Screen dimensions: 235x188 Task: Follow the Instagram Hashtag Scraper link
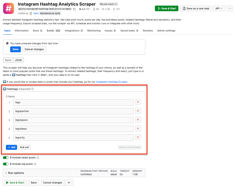112,81
